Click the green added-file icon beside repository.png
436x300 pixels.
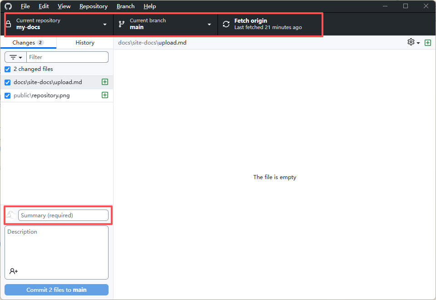coord(105,95)
